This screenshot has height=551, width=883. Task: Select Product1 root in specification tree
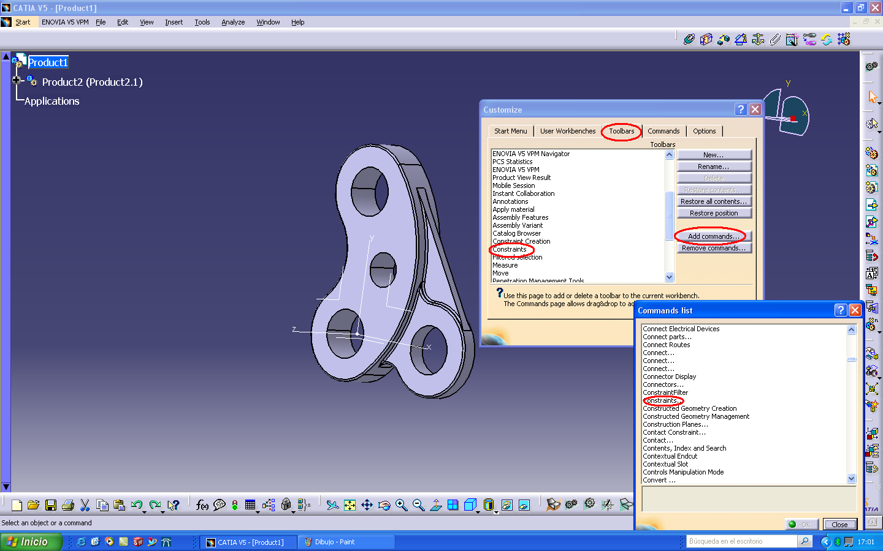click(48, 62)
